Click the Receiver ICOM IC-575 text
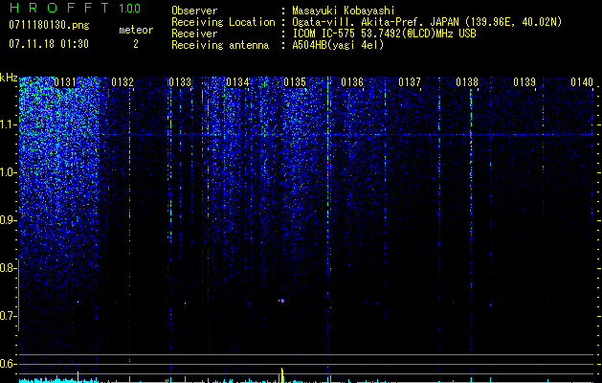Image resolution: width=602 pixels, height=383 pixels. coord(384,34)
